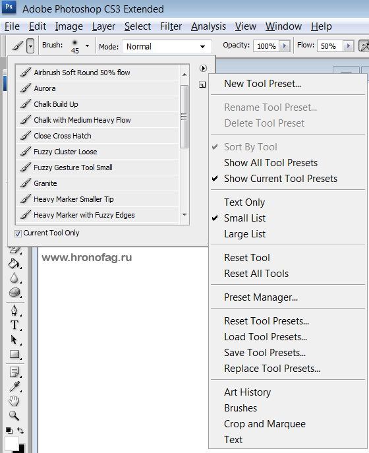
Task: Choose Preset Manager from the menu
Action: click(x=261, y=297)
